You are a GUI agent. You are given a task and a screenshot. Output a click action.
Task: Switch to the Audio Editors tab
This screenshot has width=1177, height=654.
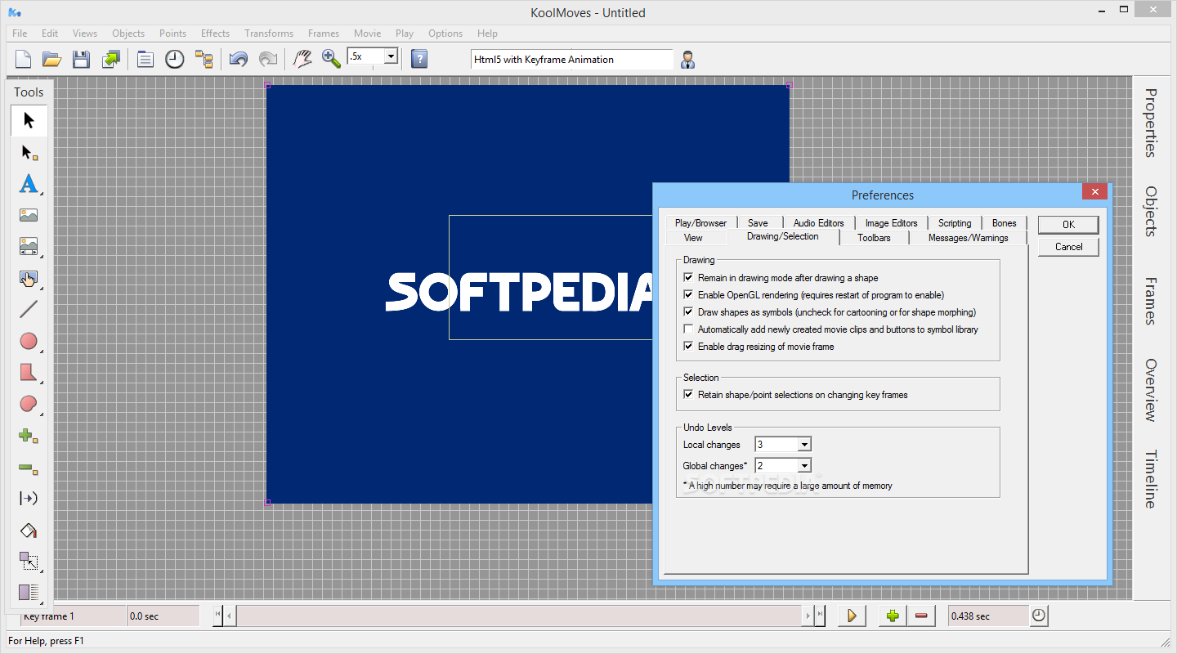(x=819, y=223)
